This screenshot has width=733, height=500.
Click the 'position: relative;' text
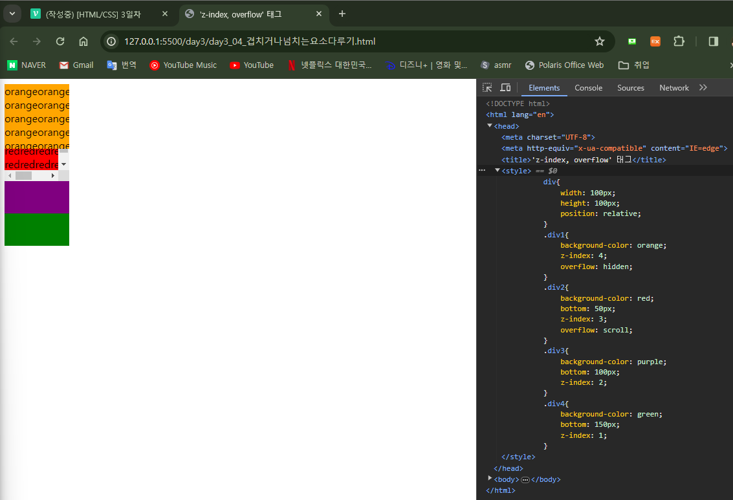(600, 214)
